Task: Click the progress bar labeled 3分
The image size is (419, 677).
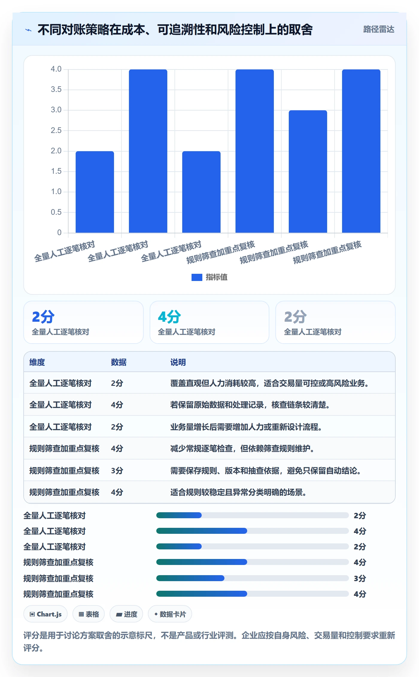Action: pos(252,578)
